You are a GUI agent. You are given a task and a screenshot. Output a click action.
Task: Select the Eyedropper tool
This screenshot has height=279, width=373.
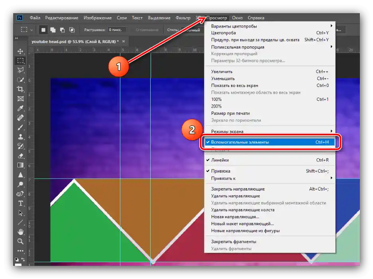click(x=20, y=108)
